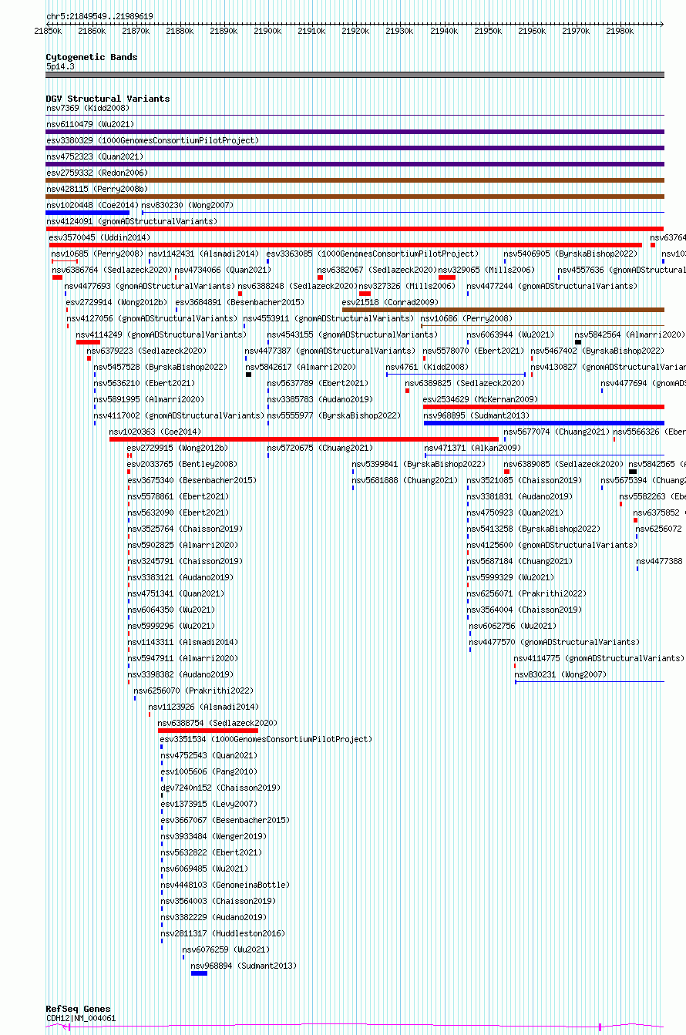Click the nsv3385783 (Audano2019) label
This screenshot has height=1035, width=686.
tap(320, 399)
